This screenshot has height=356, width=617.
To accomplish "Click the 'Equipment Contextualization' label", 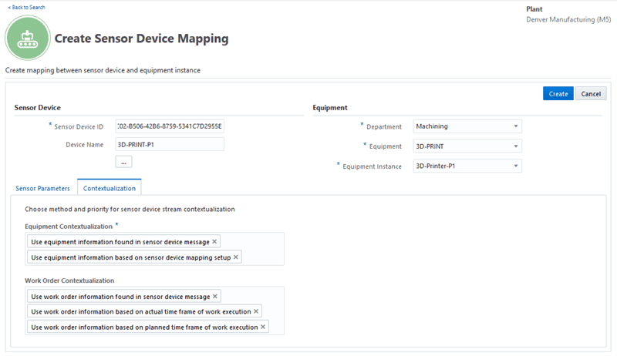I will pos(69,227).
